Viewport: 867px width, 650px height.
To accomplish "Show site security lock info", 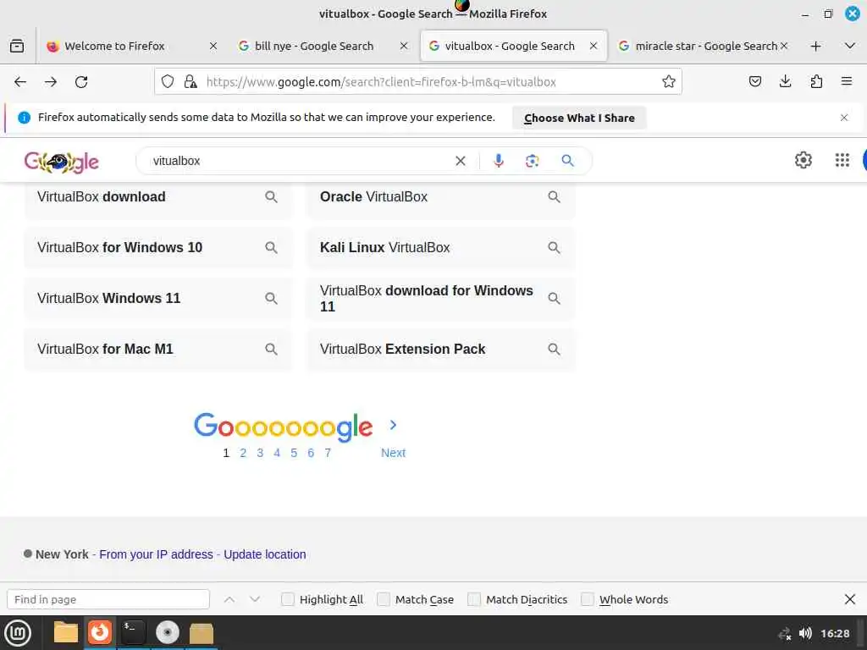I will pos(191,82).
